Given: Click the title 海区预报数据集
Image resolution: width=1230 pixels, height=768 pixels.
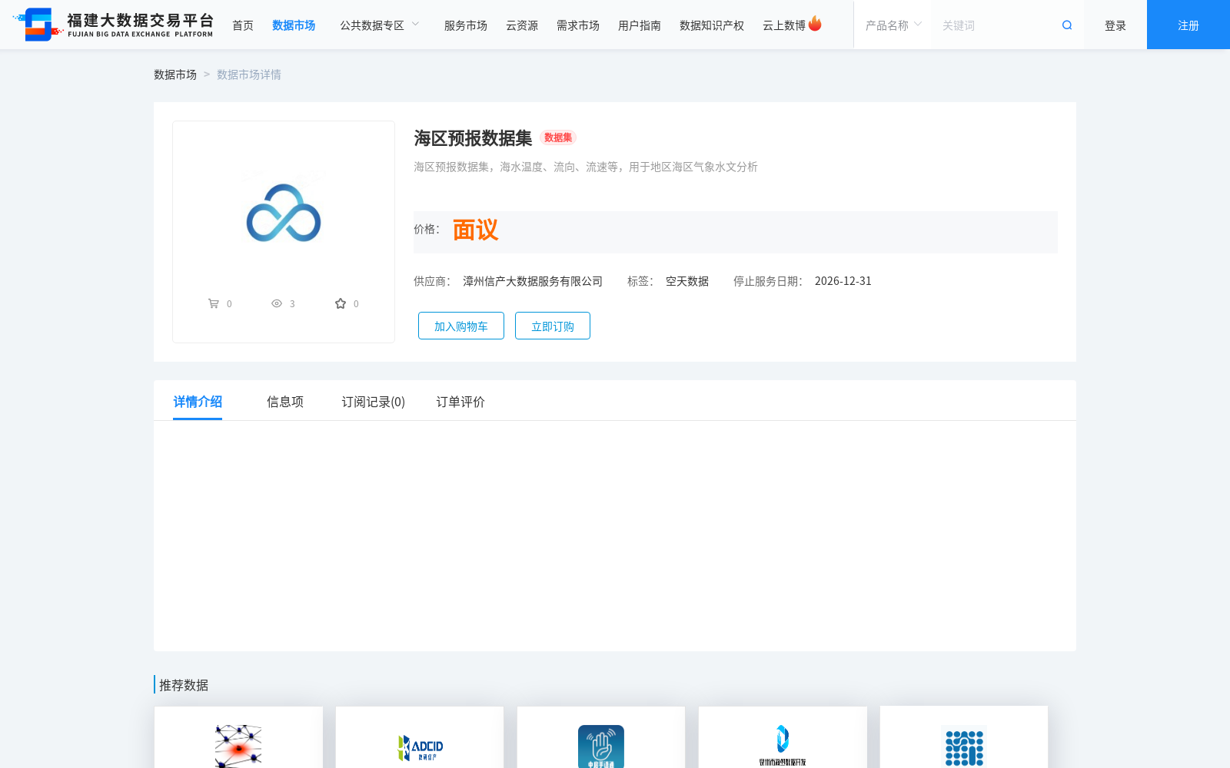Looking at the screenshot, I should click(473, 138).
